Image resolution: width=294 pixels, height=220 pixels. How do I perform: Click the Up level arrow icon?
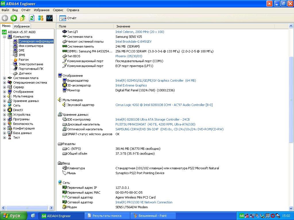[23, 18]
